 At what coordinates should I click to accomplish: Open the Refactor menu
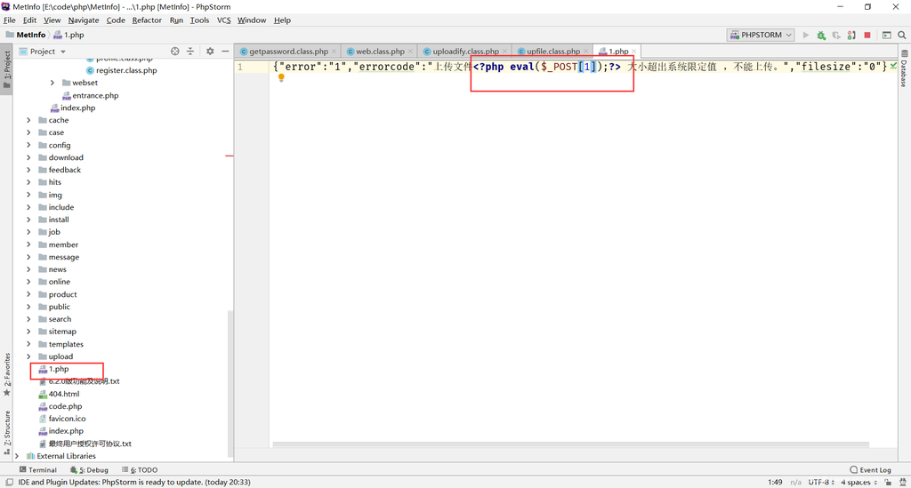[x=147, y=20]
